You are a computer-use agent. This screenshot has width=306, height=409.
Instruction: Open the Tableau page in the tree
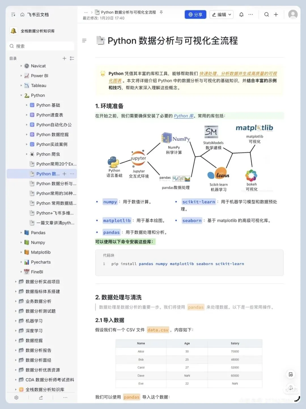(39, 85)
